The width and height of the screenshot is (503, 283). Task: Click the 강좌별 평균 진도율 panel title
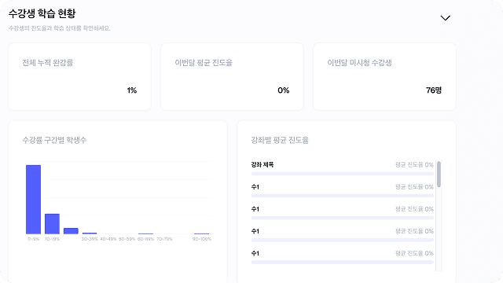point(280,140)
